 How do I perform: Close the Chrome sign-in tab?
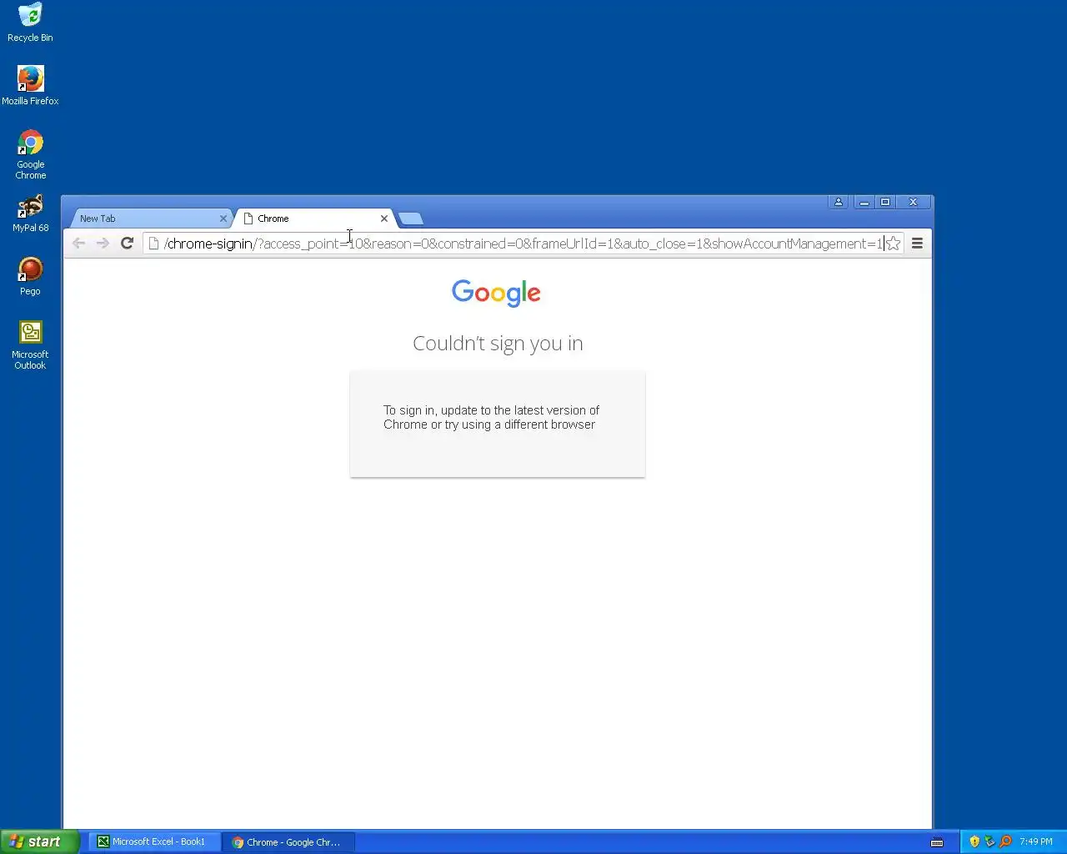383,219
